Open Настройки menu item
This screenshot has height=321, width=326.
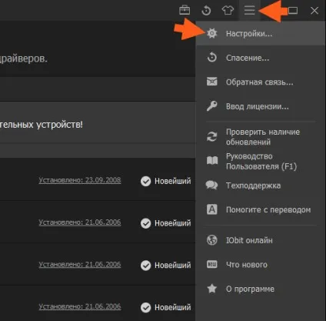tap(261, 33)
